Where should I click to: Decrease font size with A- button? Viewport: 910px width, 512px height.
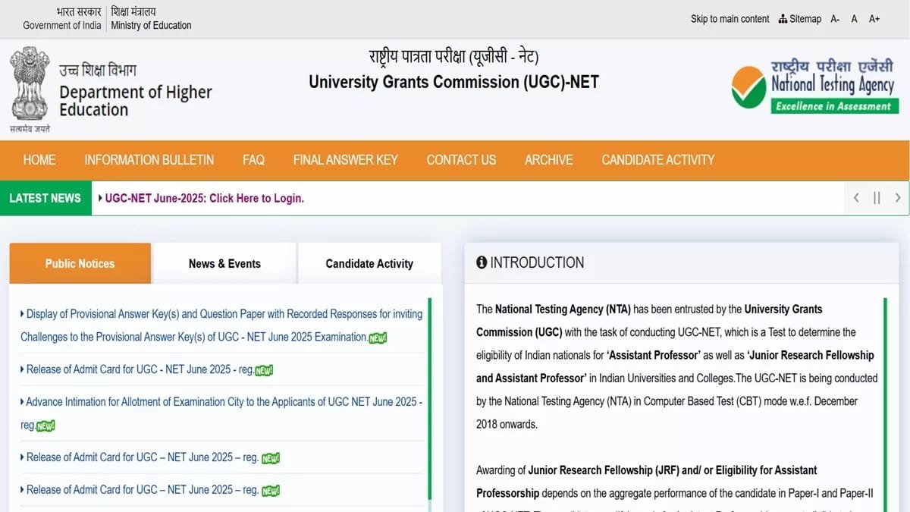[x=835, y=19]
